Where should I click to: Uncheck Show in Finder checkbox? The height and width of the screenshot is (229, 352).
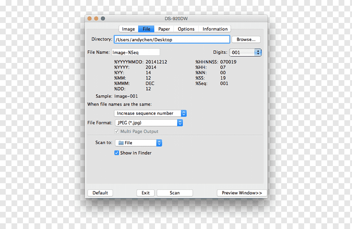(x=117, y=153)
